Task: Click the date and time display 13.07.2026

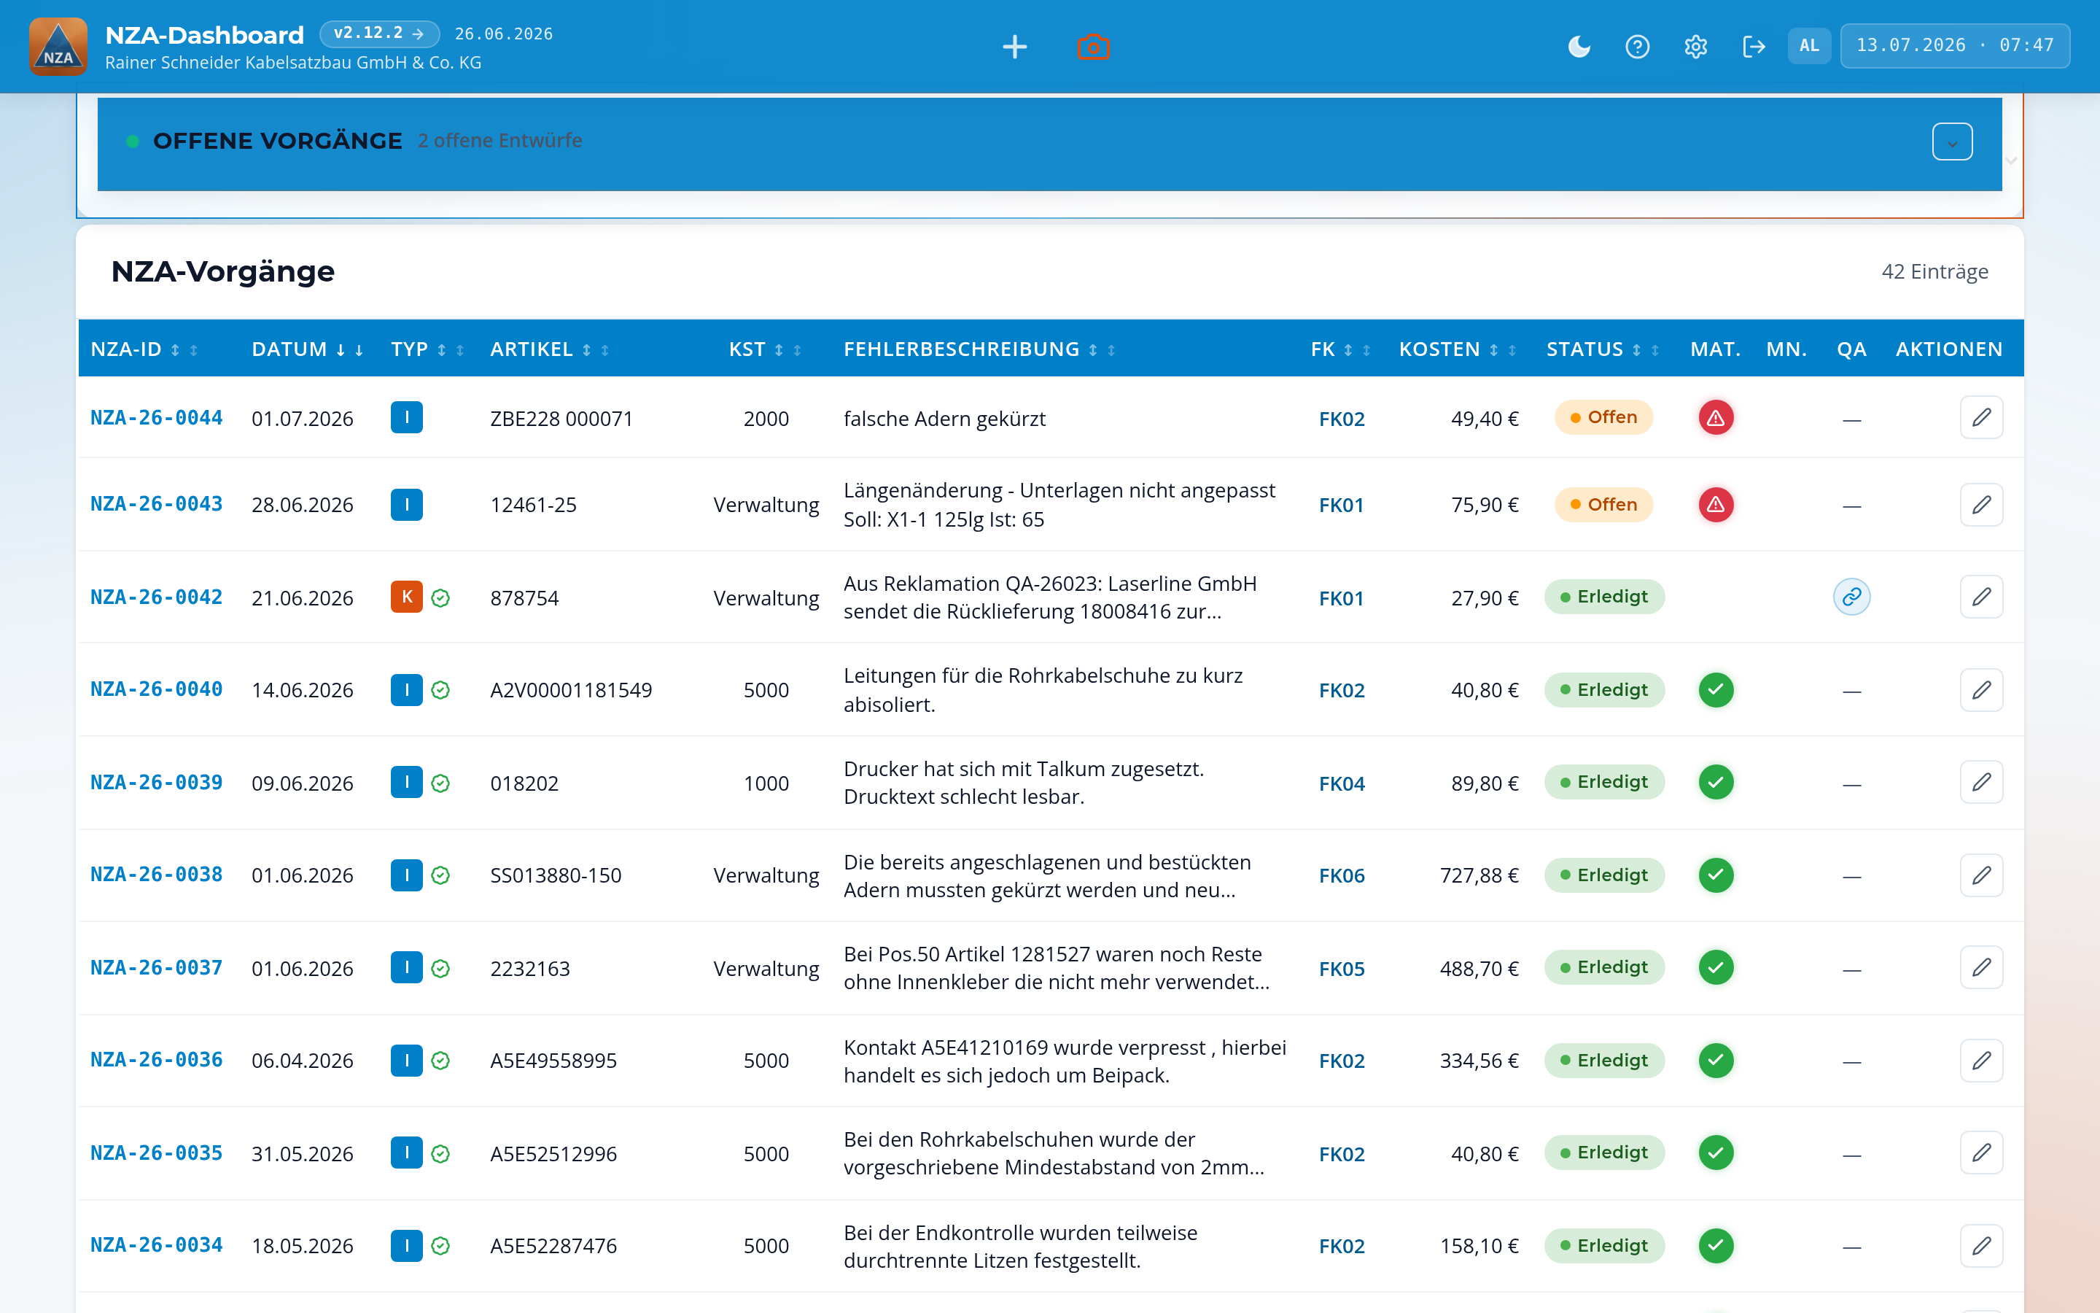Action: point(1954,45)
